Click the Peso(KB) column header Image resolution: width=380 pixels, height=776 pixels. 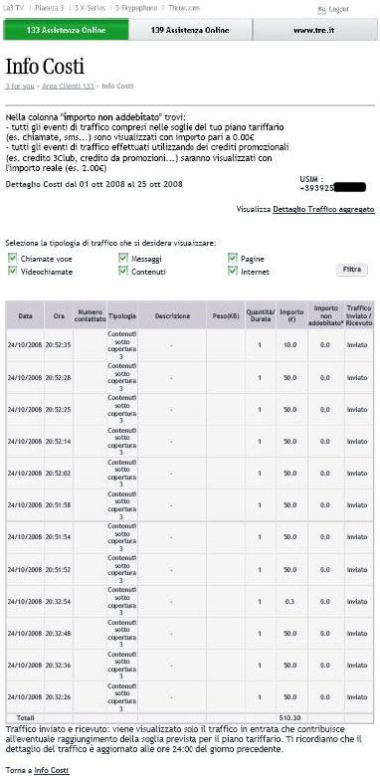pos(226,315)
